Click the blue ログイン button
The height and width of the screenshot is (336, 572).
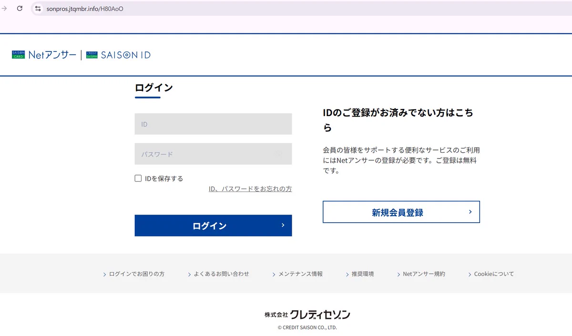pyautogui.click(x=213, y=226)
